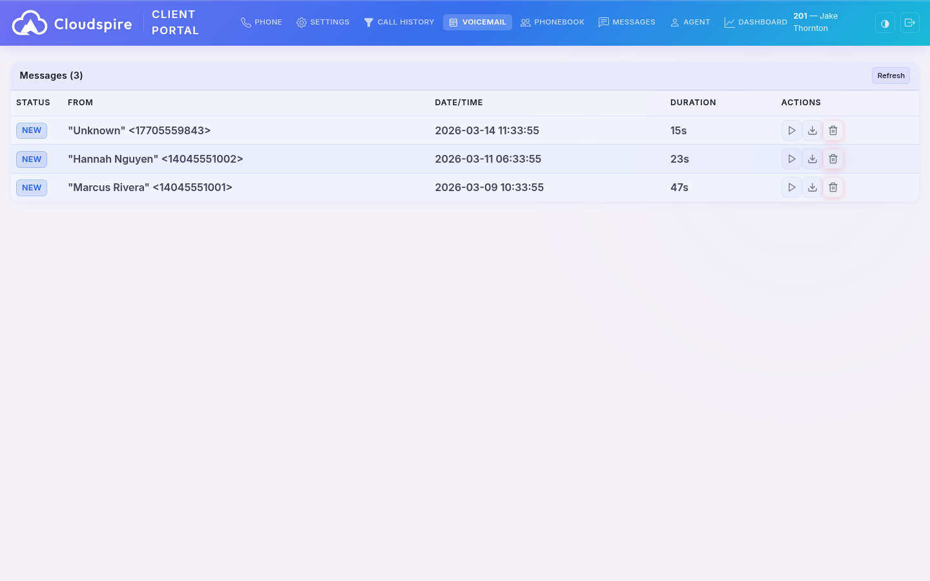This screenshot has height=581, width=930.
Task: Log out via the exit icon
Action: (x=910, y=23)
